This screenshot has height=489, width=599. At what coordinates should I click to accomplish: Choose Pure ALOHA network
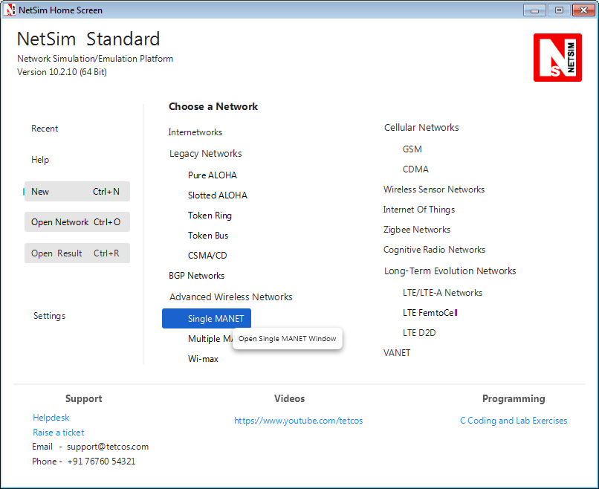pyautogui.click(x=213, y=175)
